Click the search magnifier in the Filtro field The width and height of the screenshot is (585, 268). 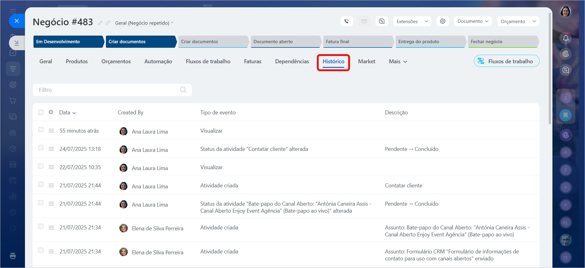click(183, 90)
